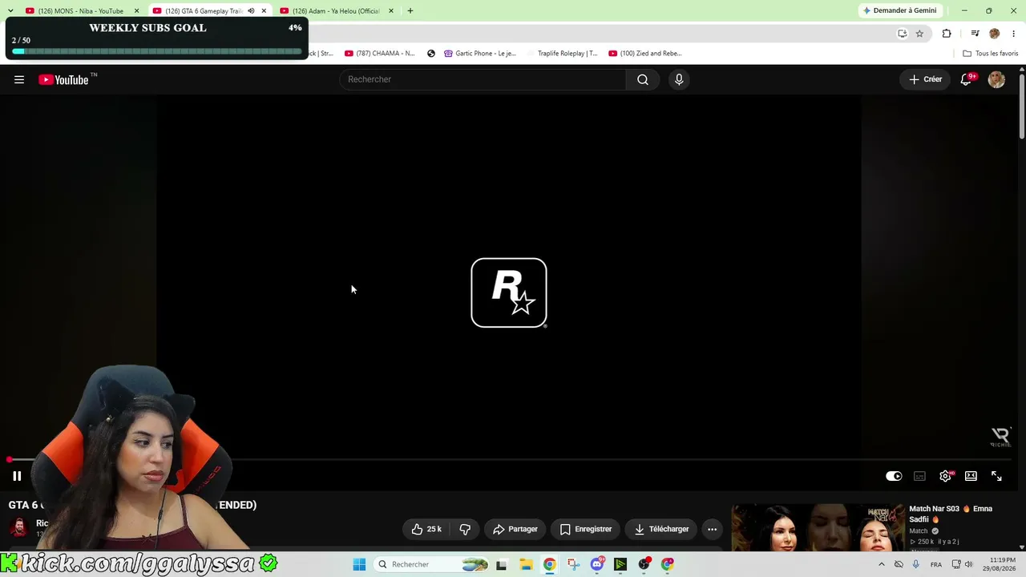Viewport: 1026px width, 577px height.
Task: Open the Zied and Rebe... bookmark
Action: click(x=645, y=54)
